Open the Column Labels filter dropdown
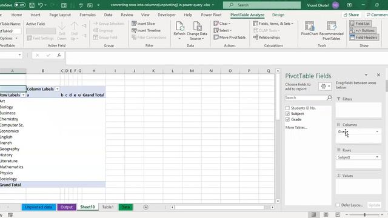388x218 pixels. pos(57,89)
